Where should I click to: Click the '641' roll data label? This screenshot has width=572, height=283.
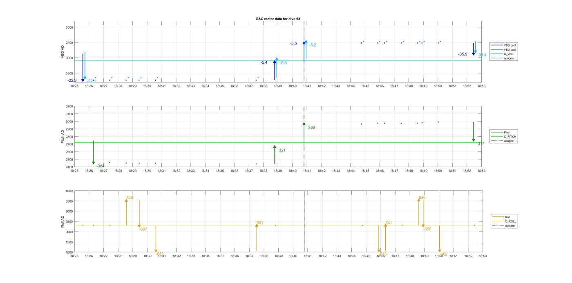pyautogui.click(x=389, y=223)
